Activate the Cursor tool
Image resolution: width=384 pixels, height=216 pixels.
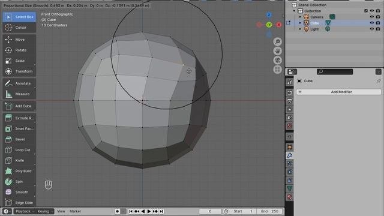click(x=19, y=28)
